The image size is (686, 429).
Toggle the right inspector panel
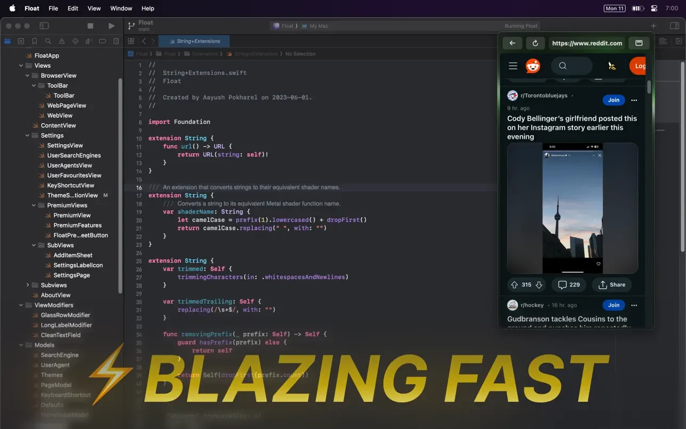674,26
